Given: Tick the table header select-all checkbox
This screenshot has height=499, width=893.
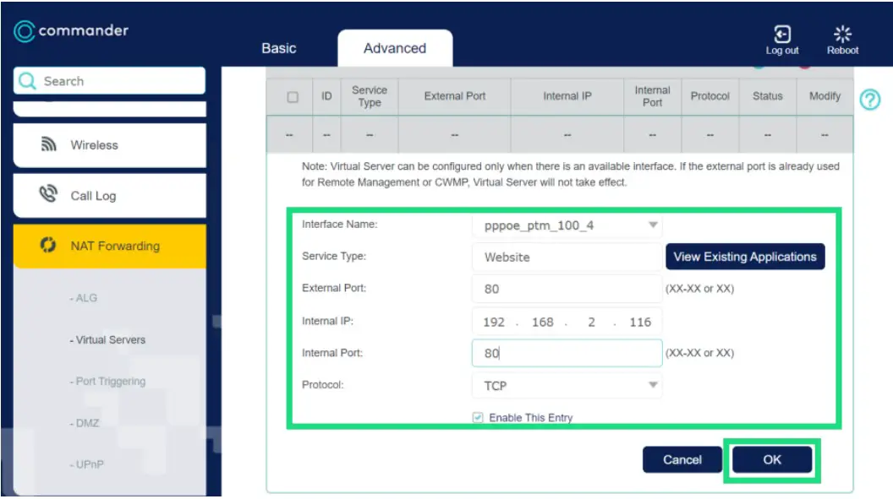Looking at the screenshot, I should [293, 96].
